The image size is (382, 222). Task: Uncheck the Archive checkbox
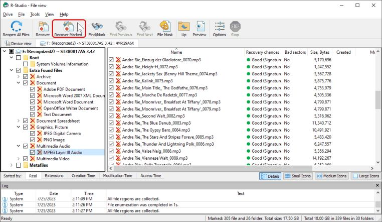(x=26, y=77)
